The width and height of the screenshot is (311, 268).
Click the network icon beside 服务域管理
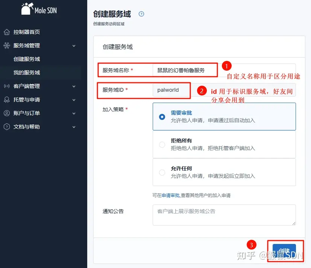7,45
